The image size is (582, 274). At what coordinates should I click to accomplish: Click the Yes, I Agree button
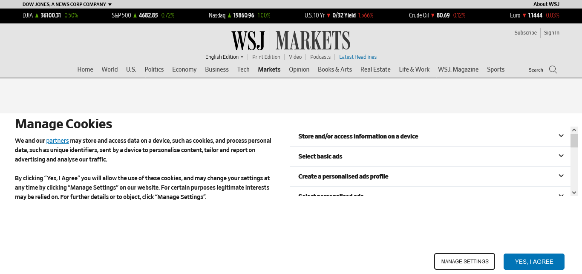pos(534,262)
